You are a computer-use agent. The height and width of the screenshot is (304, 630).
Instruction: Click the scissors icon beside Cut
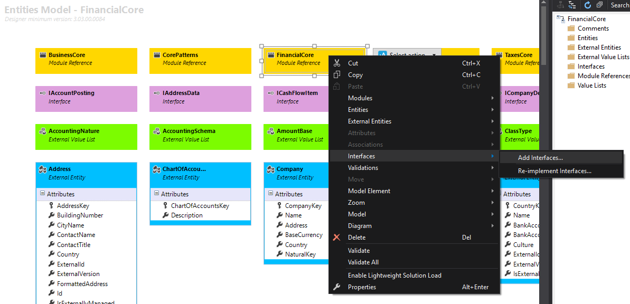click(337, 63)
